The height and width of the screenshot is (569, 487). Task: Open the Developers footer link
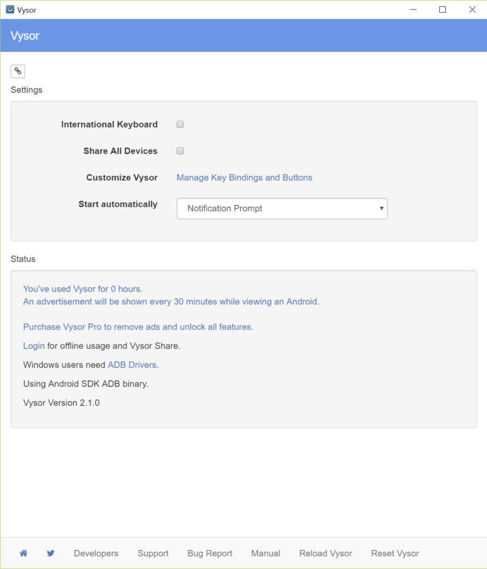click(96, 553)
